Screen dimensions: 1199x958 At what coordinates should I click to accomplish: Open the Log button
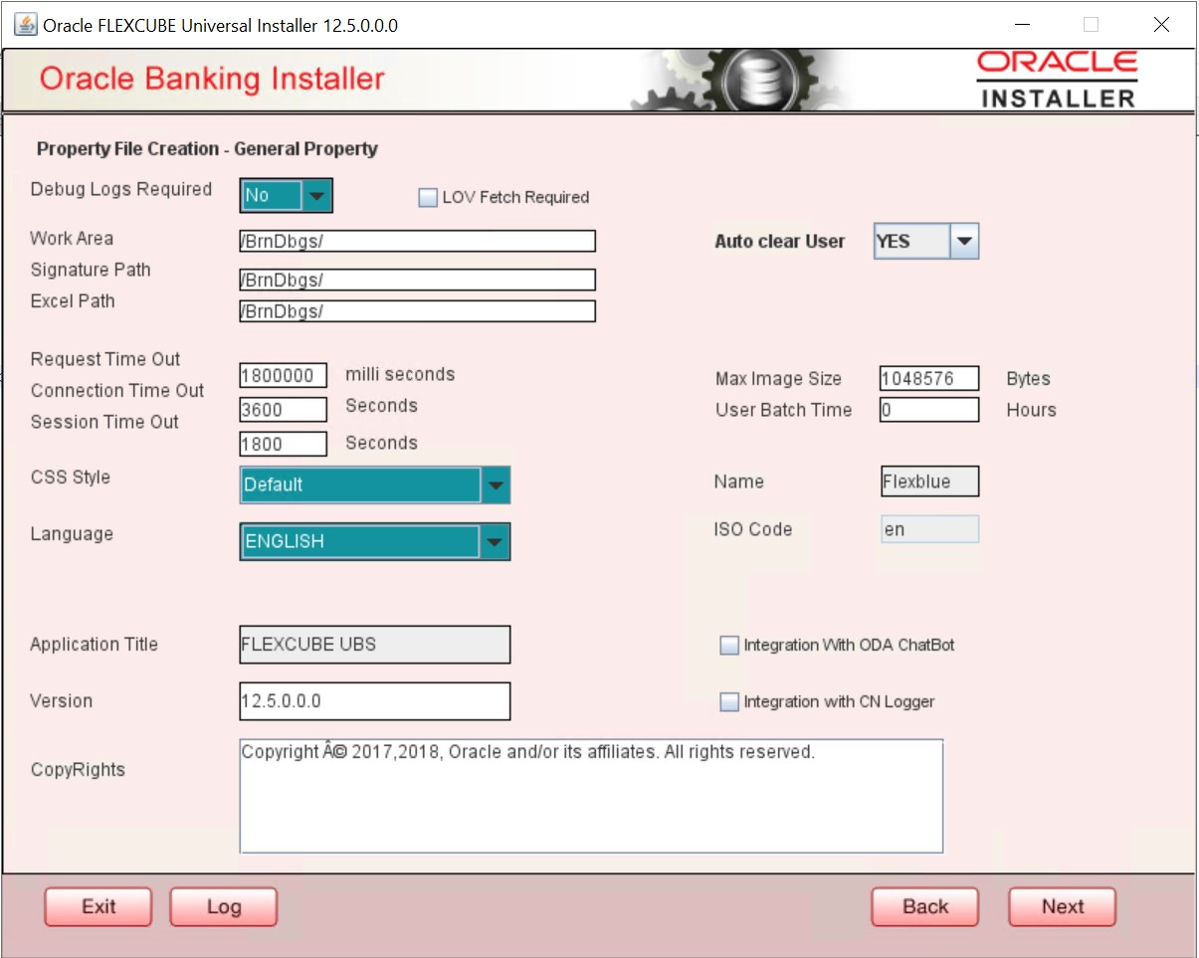pos(224,906)
